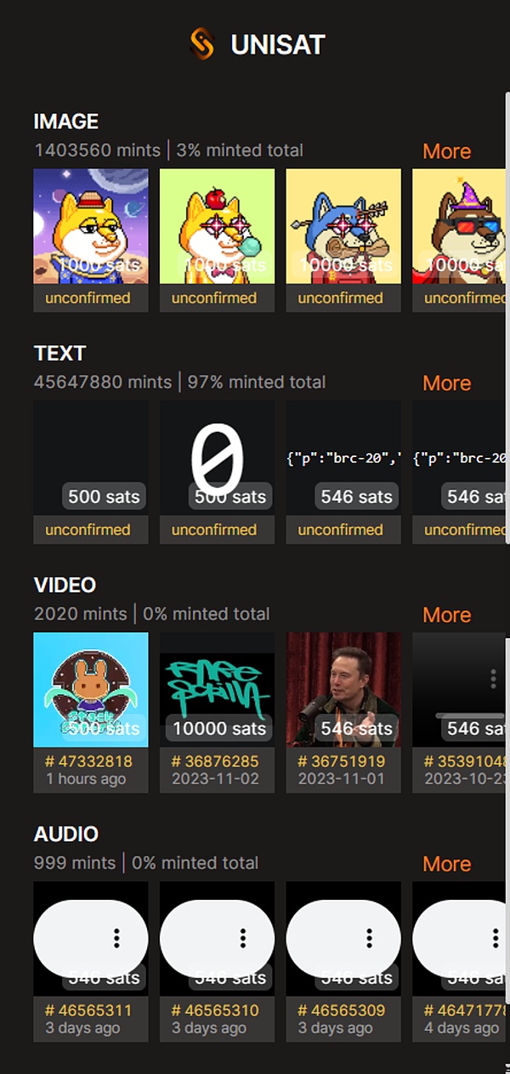Open the third brc-20 text inscription
This screenshot has width=510, height=1074.
[343, 459]
